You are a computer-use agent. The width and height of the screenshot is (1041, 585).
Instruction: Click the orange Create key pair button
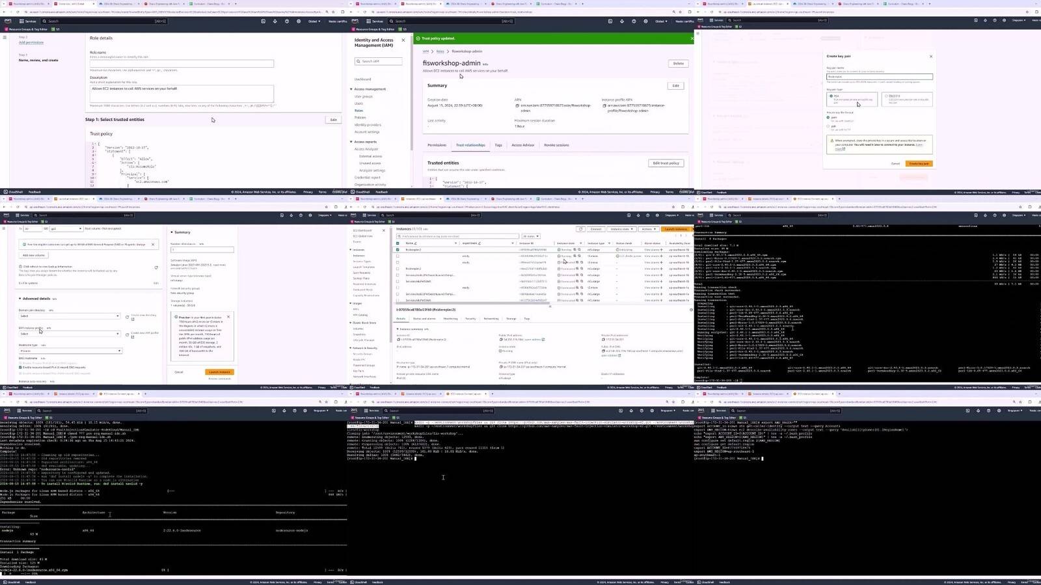pos(919,163)
